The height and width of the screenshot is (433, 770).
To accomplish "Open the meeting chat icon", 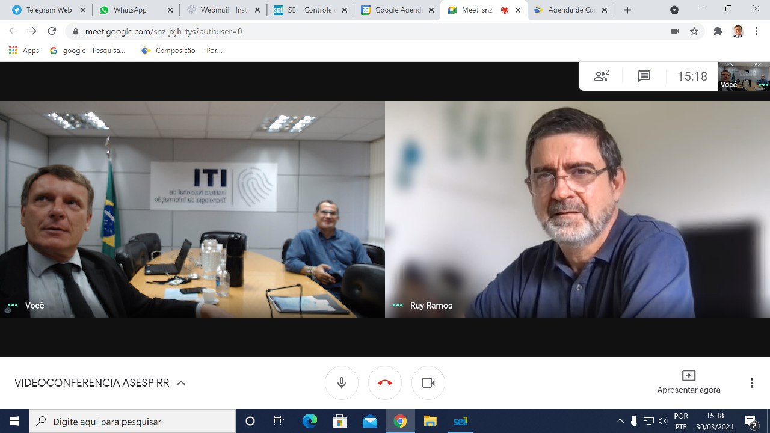I will click(x=644, y=76).
